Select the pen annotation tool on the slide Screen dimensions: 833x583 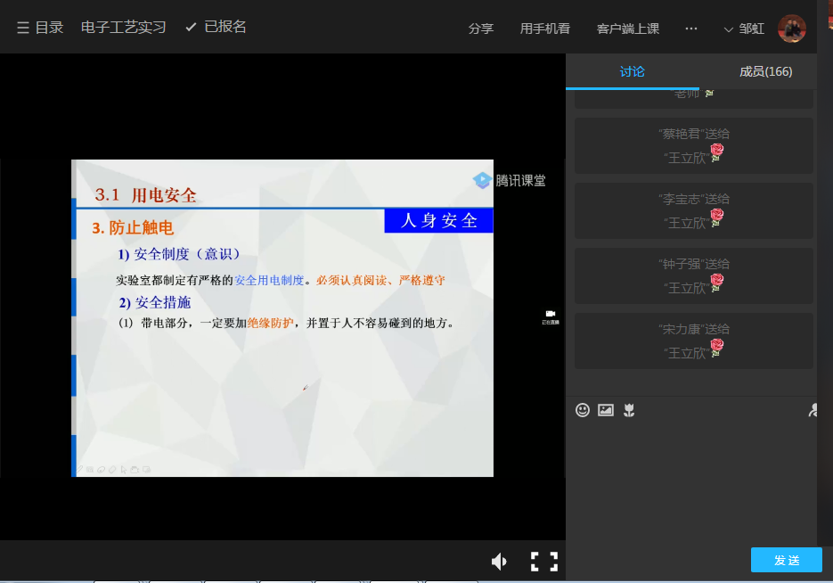click(x=79, y=470)
